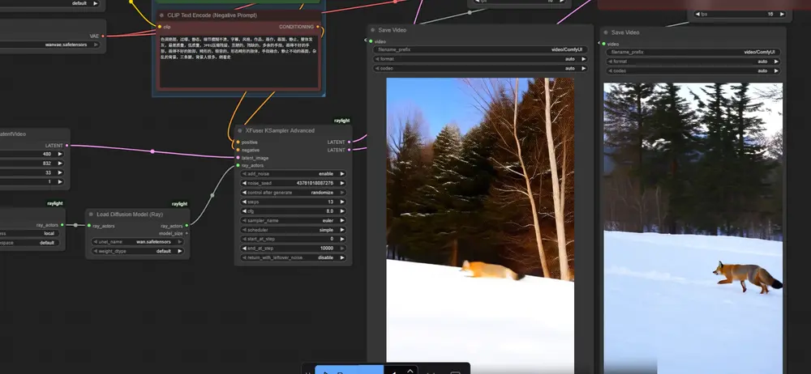Click the left fox video preview
This screenshot has height=374, width=811.
(x=479, y=219)
